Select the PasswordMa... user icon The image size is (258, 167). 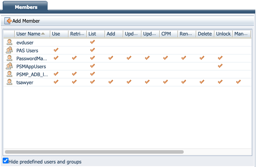click(x=9, y=58)
